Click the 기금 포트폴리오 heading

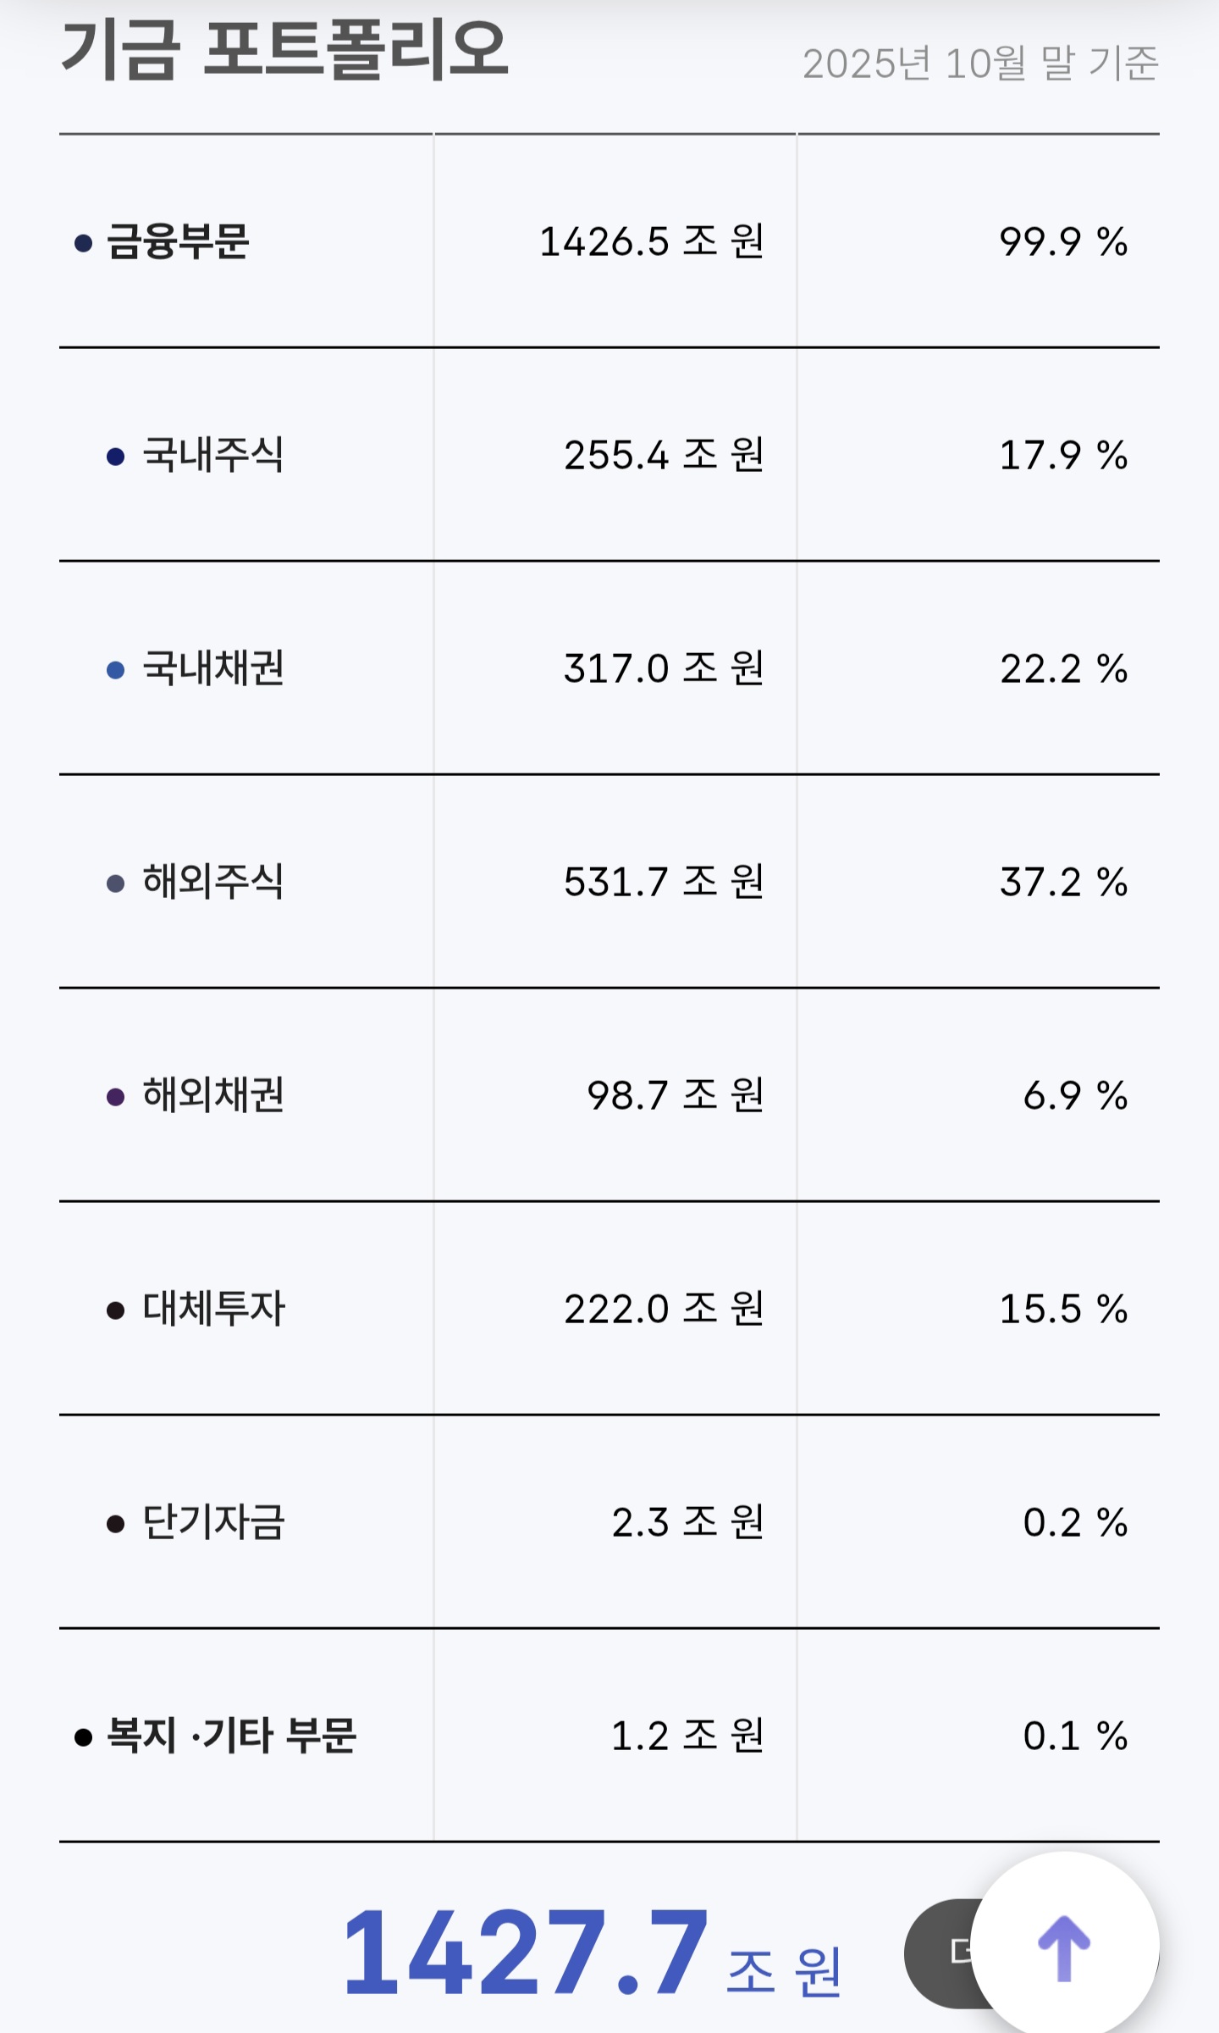(284, 51)
